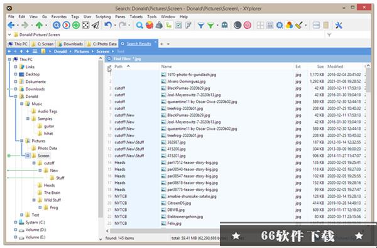377x248 pixels.
Task: Click the green refresh circle icon
Action: tap(76, 25)
